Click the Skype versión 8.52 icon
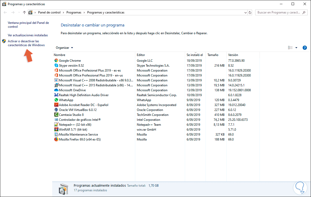Image resolution: width=311 pixels, height=197 pixels. pyautogui.click(x=56, y=66)
